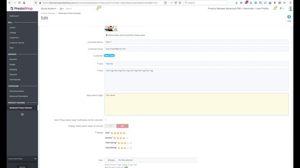Click the Product Reviews breadcrumb link
This screenshot has height=168, width=300.
48,14
